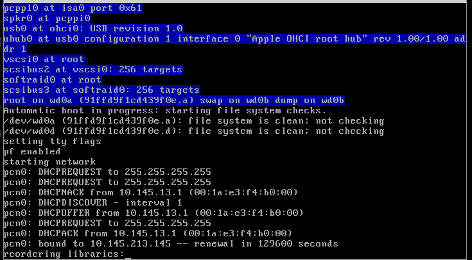Click the 'vscsi0 at root' line
The width and height of the screenshot is (472, 260).
tap(44, 60)
